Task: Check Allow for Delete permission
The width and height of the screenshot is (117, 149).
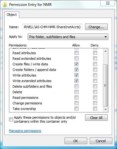Action: (x=76, y=92)
